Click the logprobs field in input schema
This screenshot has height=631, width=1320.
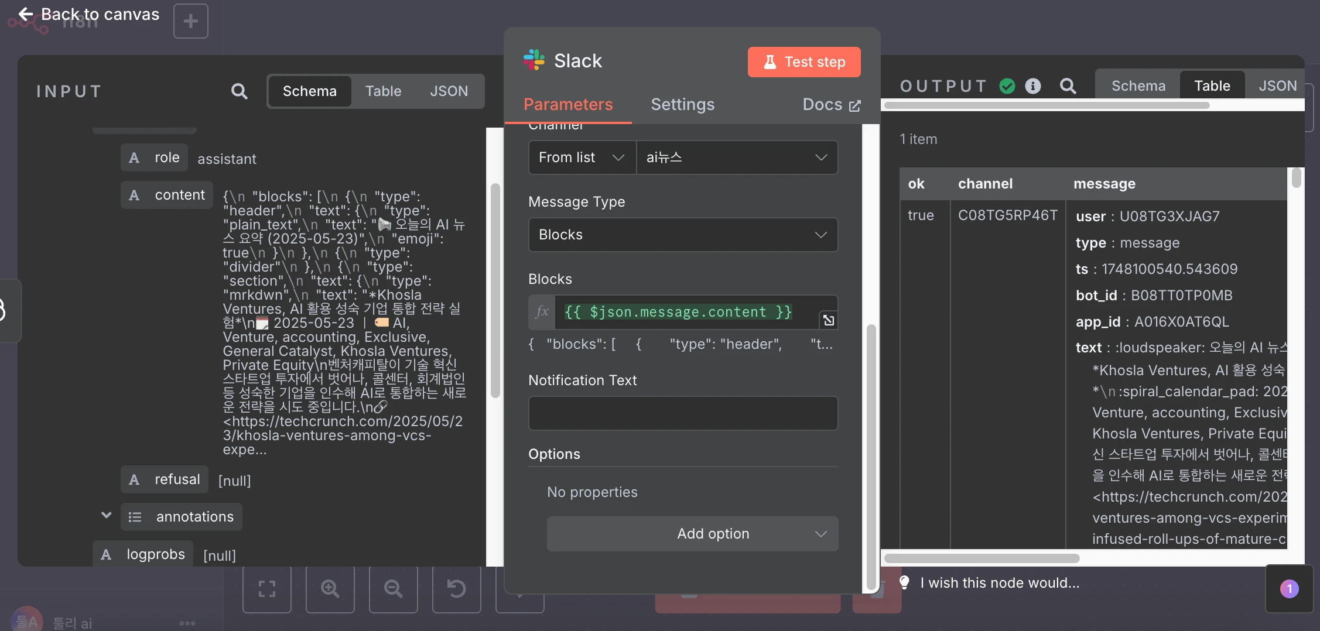pos(142,555)
